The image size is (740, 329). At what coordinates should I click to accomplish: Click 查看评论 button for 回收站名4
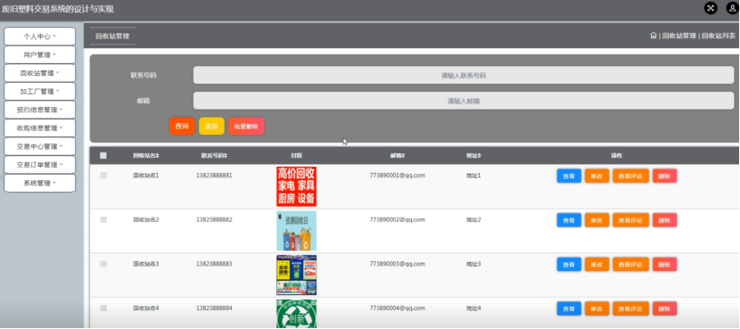pyautogui.click(x=630, y=308)
